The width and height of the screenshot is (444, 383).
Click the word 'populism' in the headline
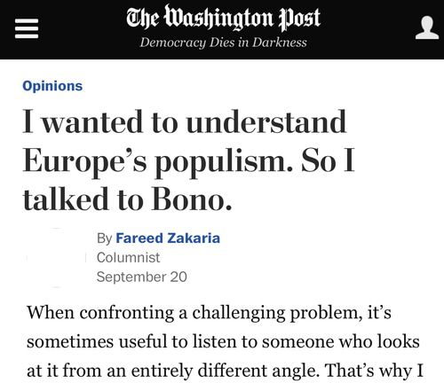point(224,163)
